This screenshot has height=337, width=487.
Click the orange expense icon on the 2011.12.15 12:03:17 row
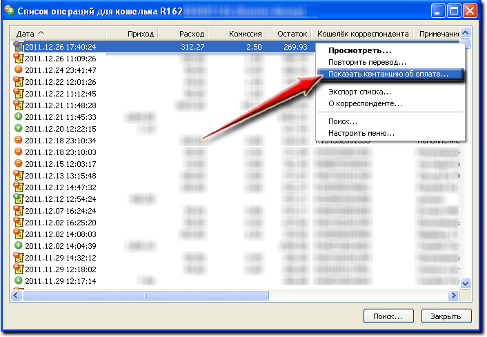click(x=19, y=164)
